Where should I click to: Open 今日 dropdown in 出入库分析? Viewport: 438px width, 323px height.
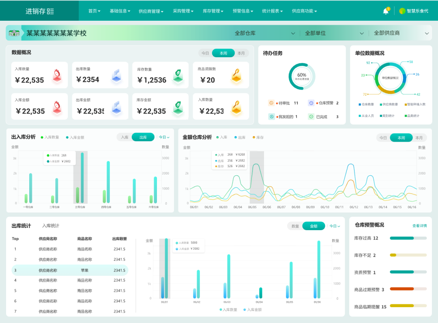pos(164,137)
